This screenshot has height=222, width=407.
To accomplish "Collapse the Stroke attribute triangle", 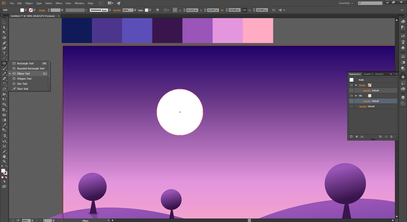I will point(356,85).
